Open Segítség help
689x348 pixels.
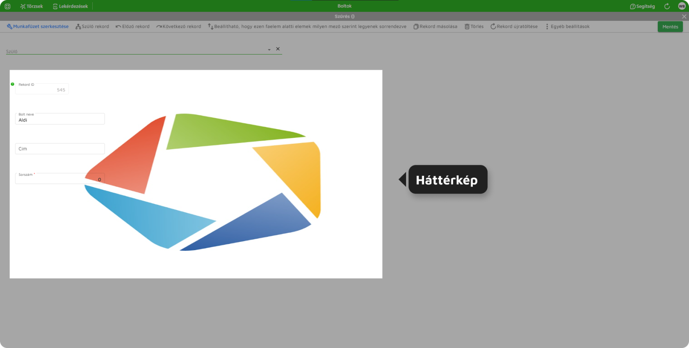[x=642, y=6]
